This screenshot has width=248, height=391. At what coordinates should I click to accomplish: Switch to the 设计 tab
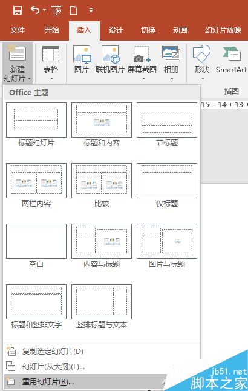pyautogui.click(x=116, y=30)
